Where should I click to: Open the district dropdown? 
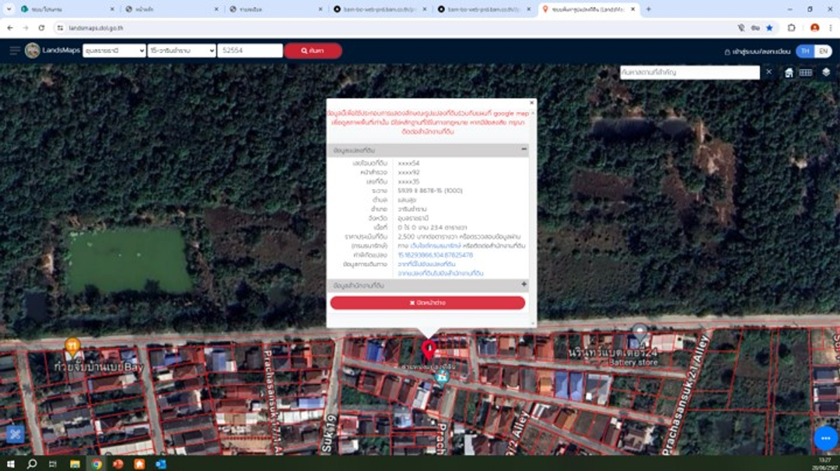[182, 51]
